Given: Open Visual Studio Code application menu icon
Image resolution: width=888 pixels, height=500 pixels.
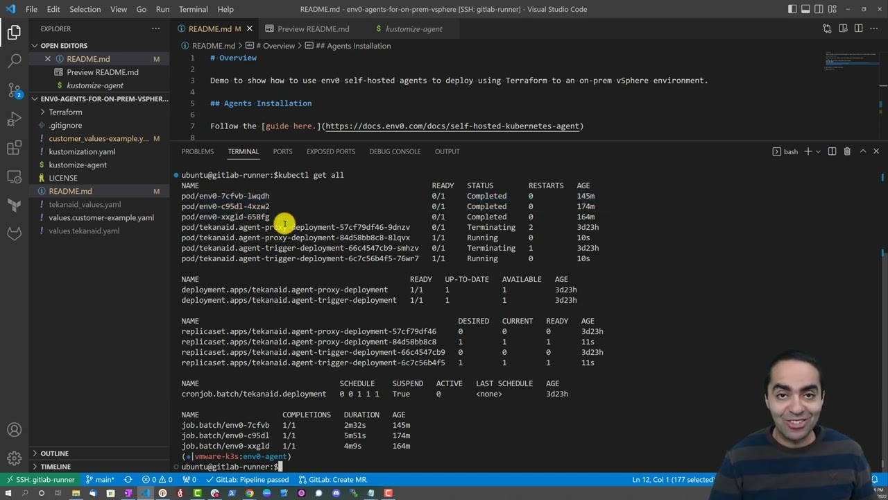Looking at the screenshot, I should [x=10, y=9].
